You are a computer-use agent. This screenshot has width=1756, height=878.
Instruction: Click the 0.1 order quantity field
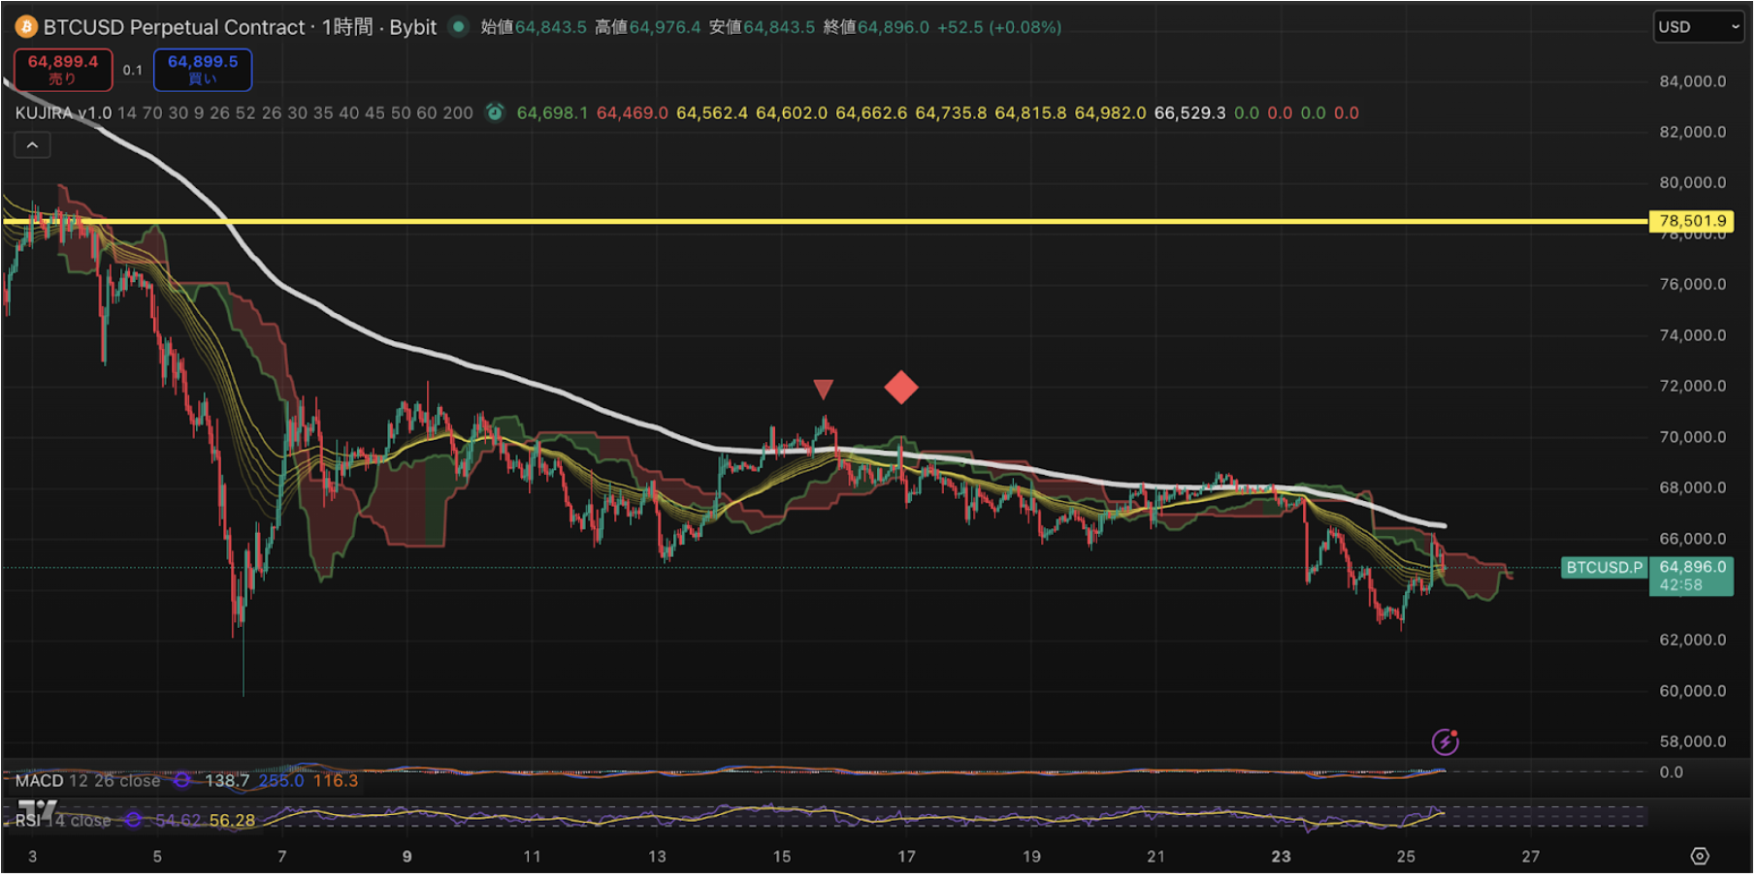click(x=133, y=70)
